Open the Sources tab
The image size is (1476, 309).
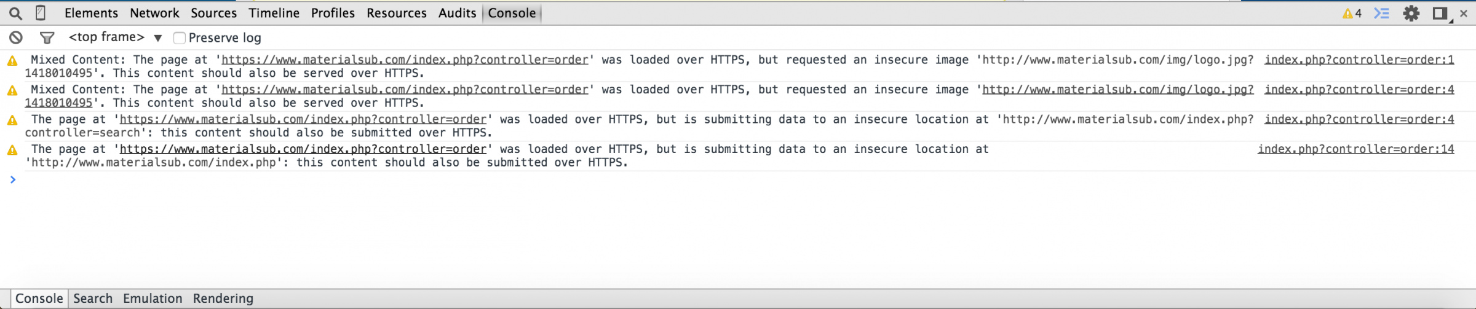coord(213,13)
